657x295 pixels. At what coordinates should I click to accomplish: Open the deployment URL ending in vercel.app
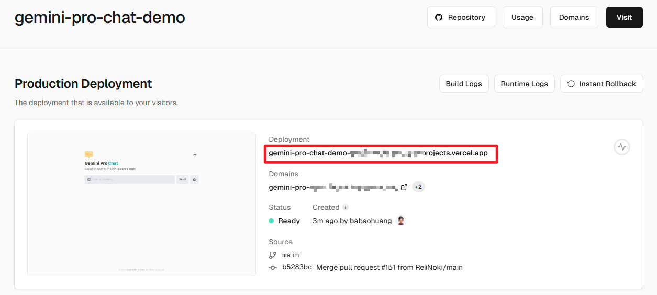[378, 153]
